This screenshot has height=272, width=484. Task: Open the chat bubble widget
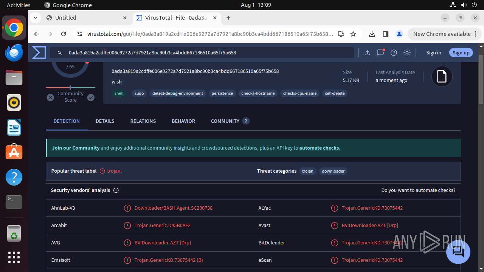tap(458, 252)
